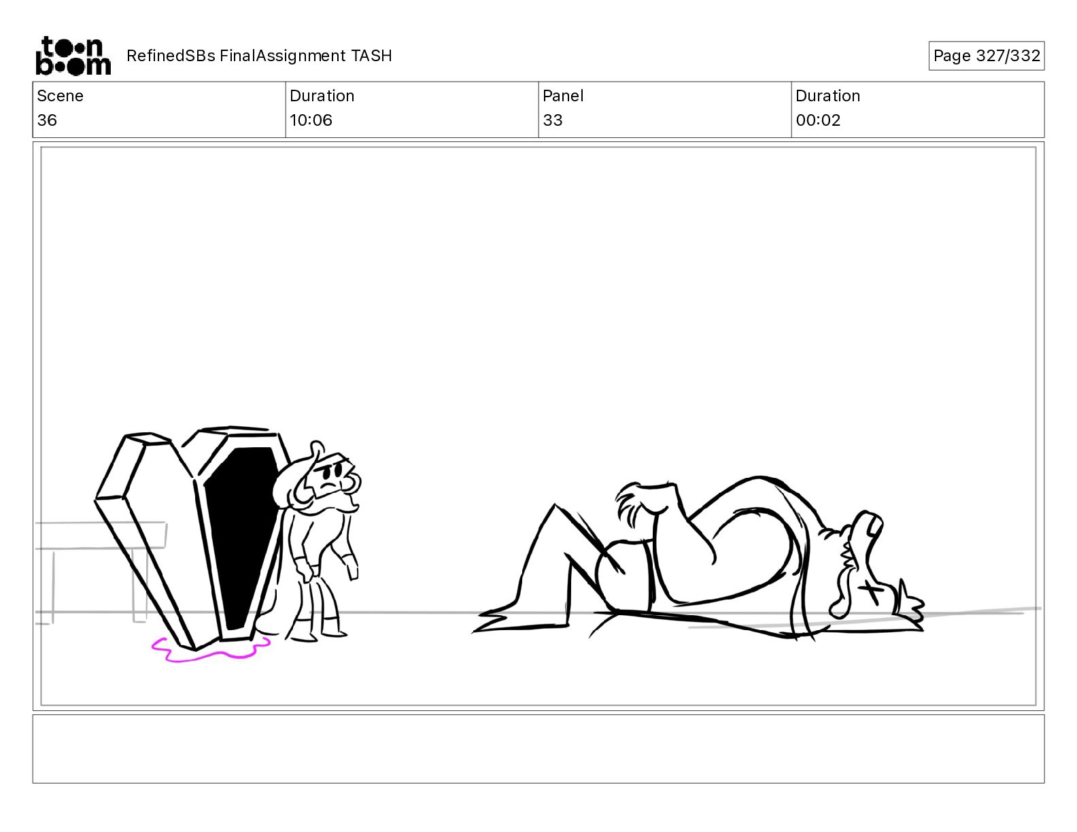Viewport: 1077px width, 832px height.
Task: Click the coffin drawing in the storyboard
Action: point(194,537)
